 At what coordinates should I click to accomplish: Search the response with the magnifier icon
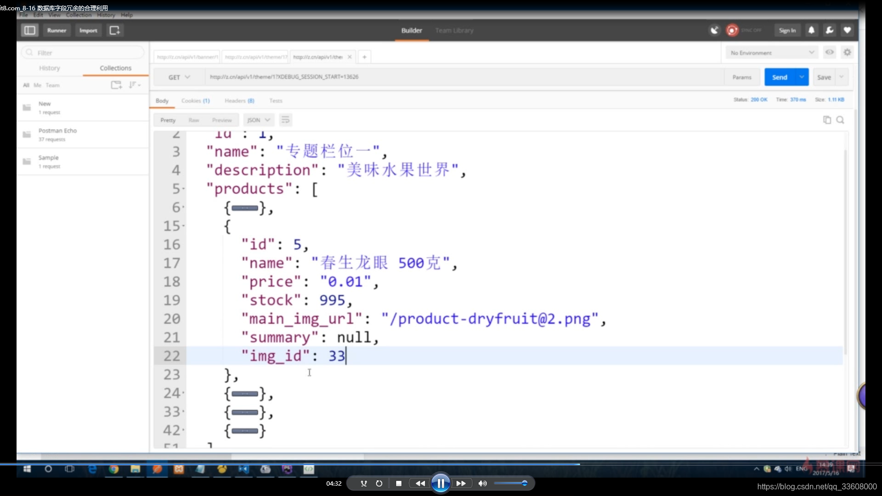(x=840, y=120)
